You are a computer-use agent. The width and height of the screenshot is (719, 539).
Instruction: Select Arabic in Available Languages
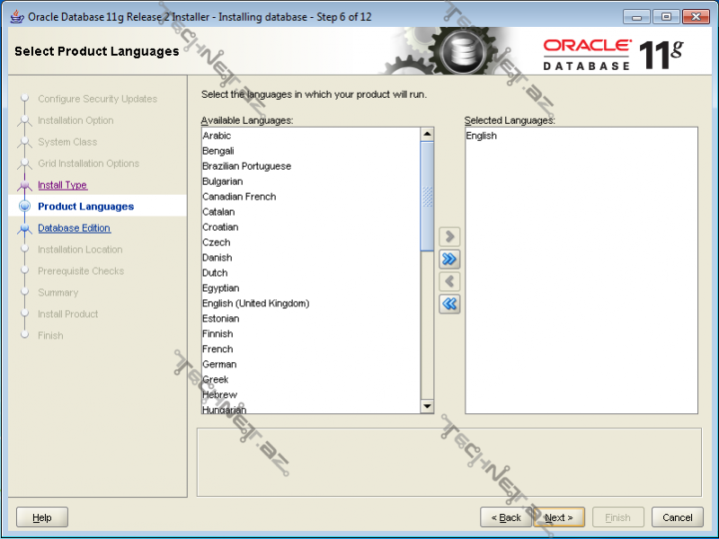click(x=217, y=136)
